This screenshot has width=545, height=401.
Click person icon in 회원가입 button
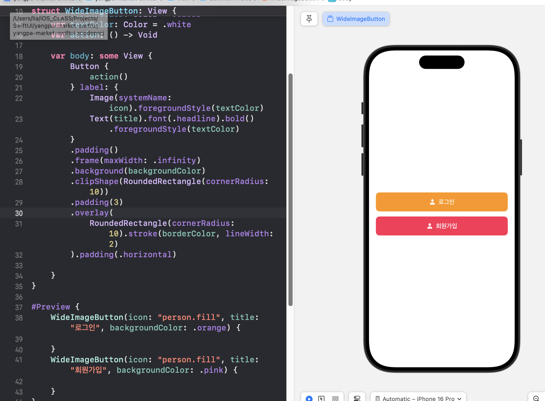click(429, 226)
